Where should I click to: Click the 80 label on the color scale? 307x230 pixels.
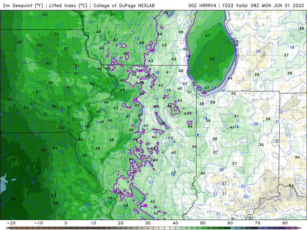click(x=285, y=223)
